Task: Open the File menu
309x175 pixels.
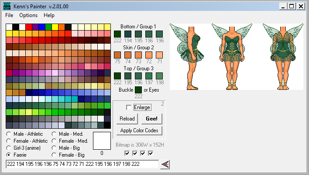Action: tap(9, 15)
